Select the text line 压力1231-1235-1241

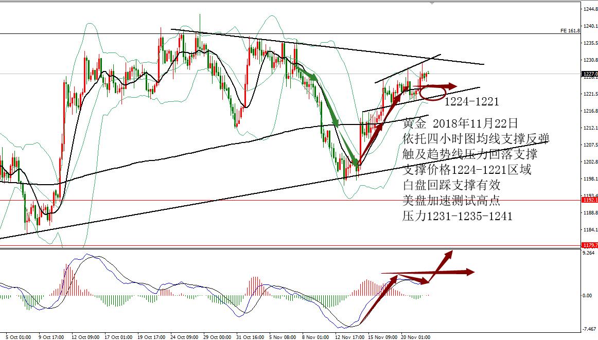click(x=458, y=216)
